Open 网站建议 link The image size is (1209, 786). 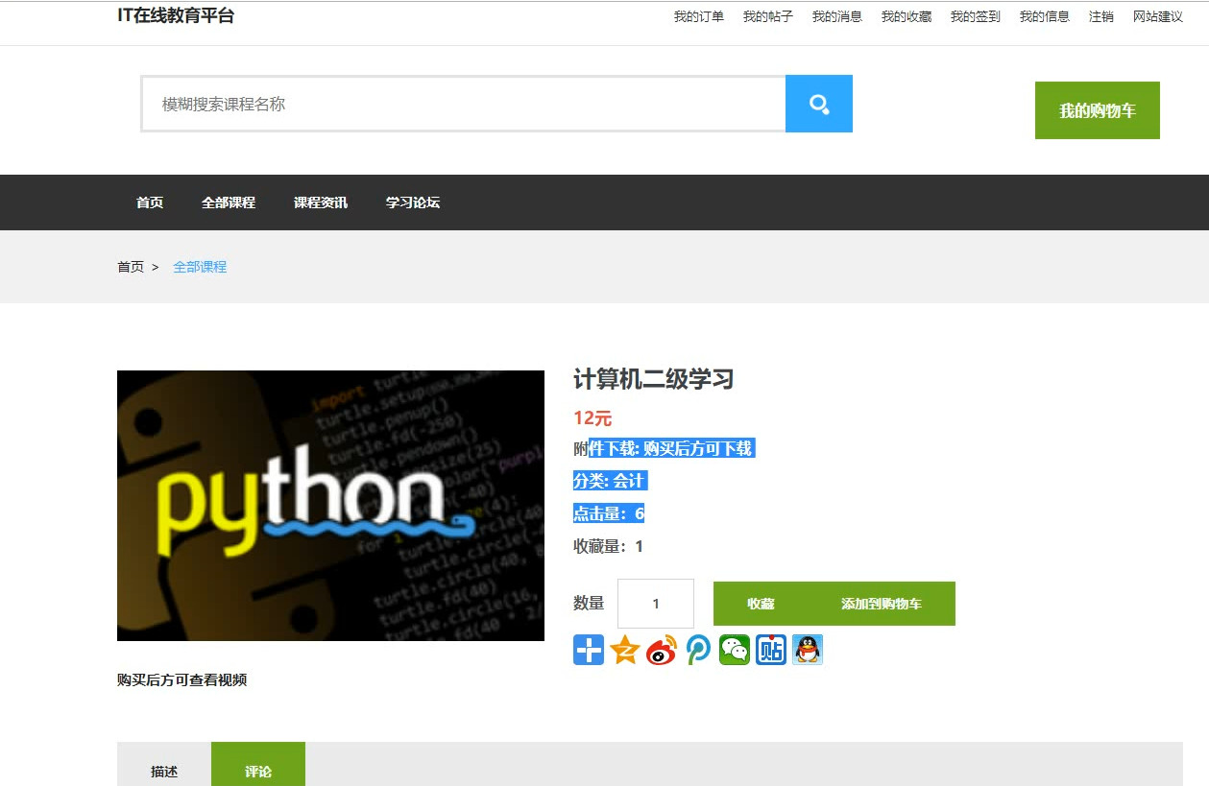1158,16
